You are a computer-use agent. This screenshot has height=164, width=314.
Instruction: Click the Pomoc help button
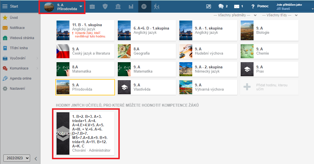[x=260, y=6]
